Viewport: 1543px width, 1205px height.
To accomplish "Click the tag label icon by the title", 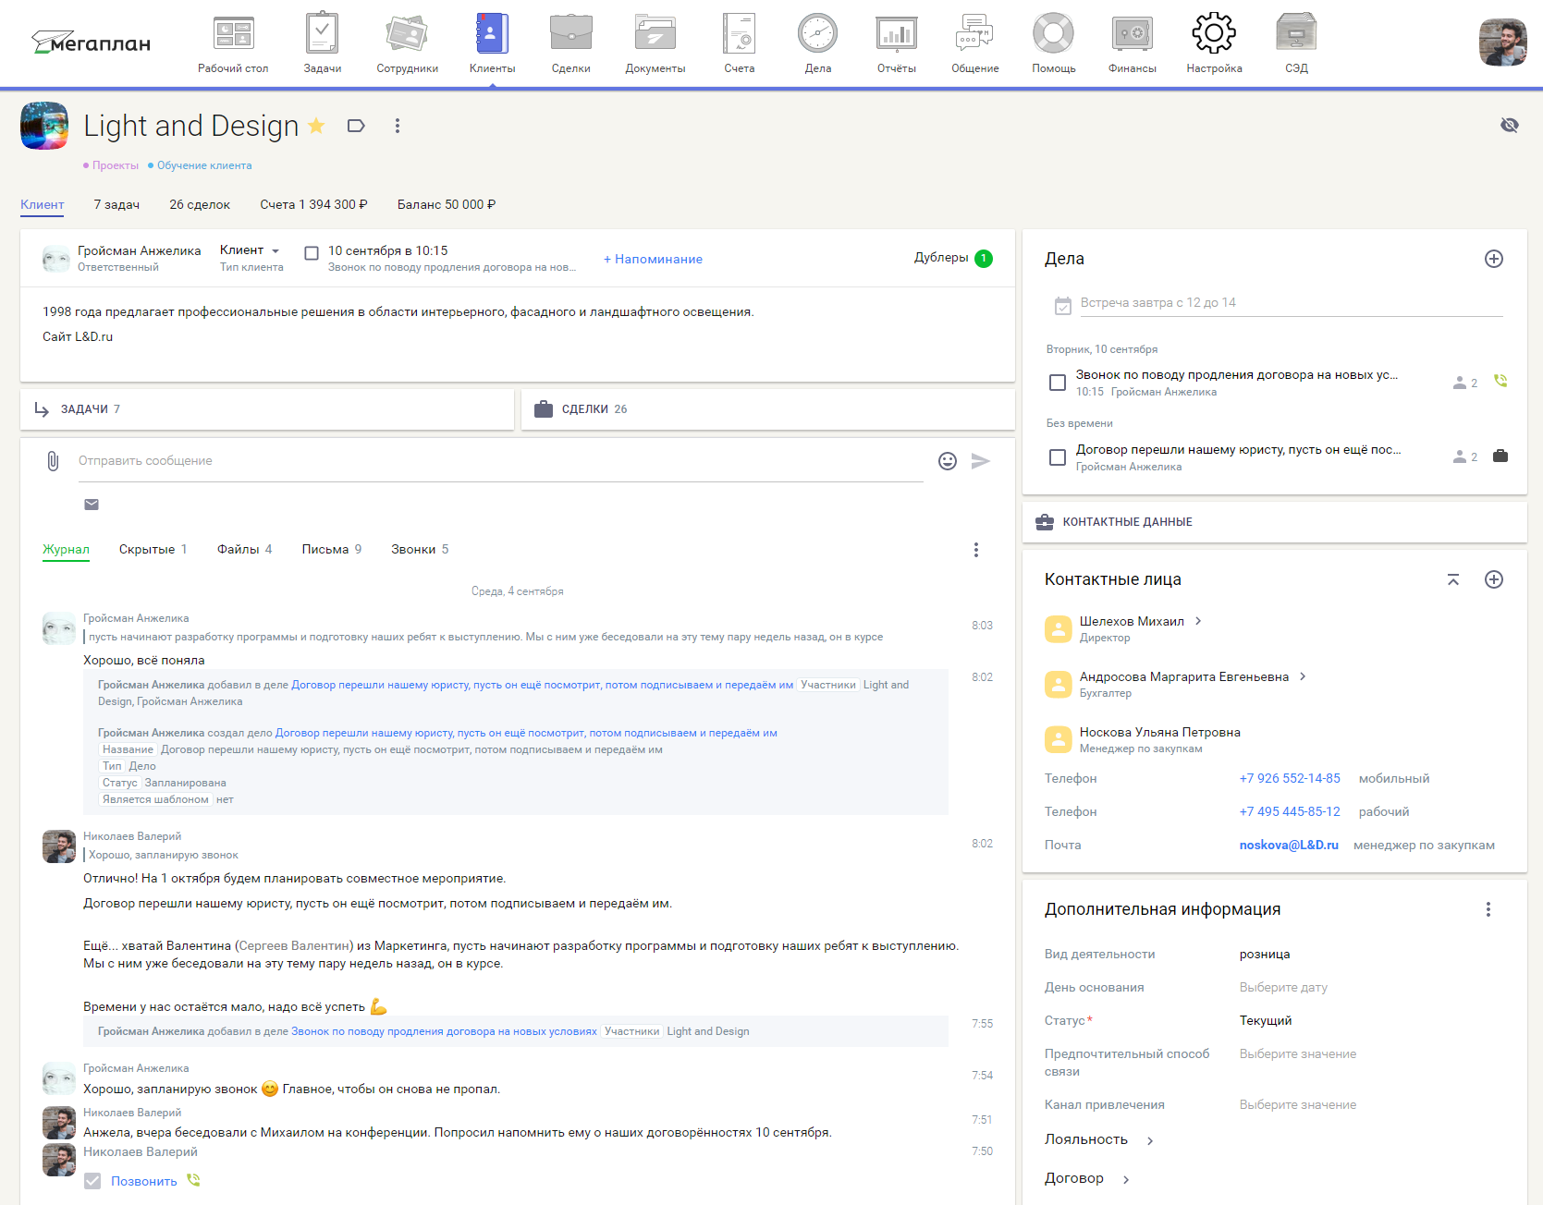I will pos(356,126).
